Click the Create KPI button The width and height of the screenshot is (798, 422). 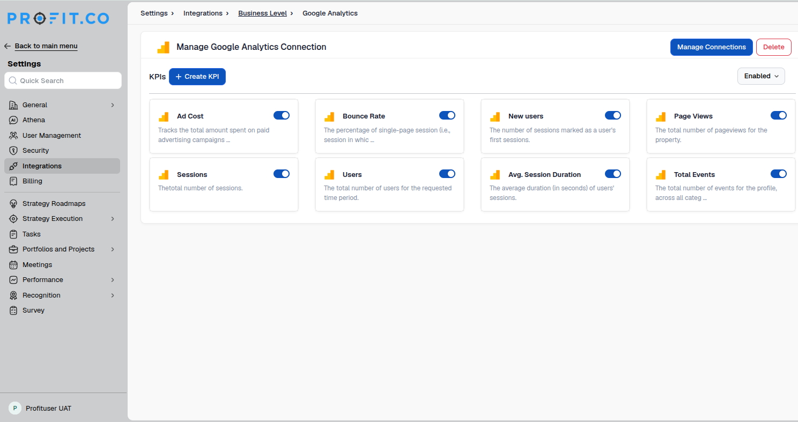tap(197, 77)
